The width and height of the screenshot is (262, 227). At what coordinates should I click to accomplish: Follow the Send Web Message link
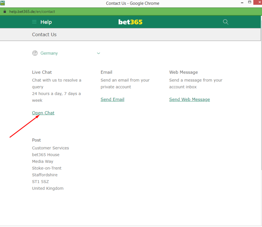pyautogui.click(x=189, y=99)
